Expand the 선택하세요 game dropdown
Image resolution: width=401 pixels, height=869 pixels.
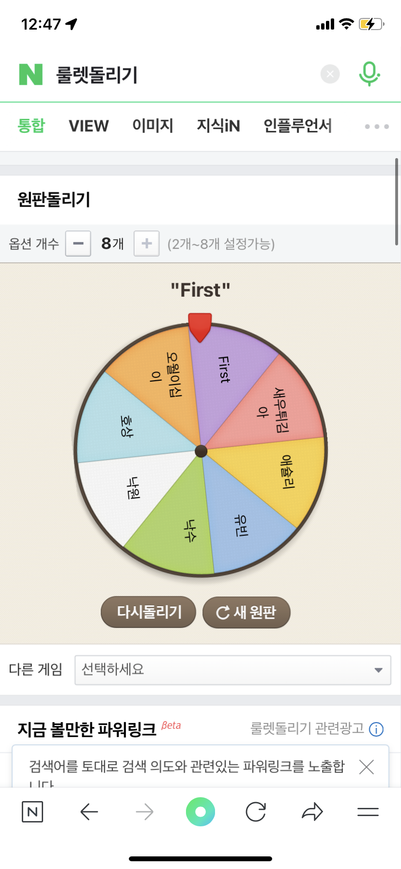232,670
